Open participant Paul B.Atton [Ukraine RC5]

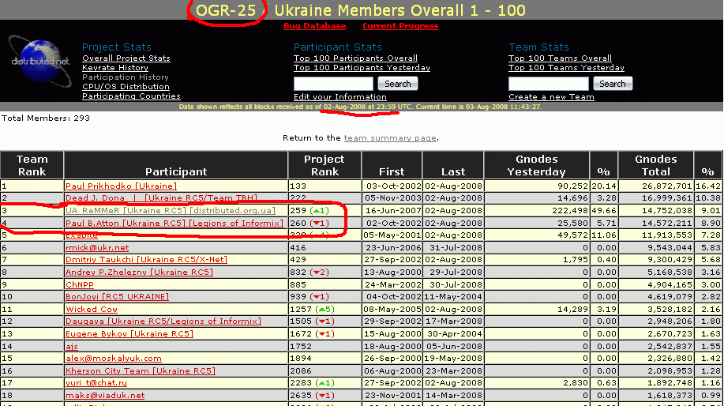174,223
